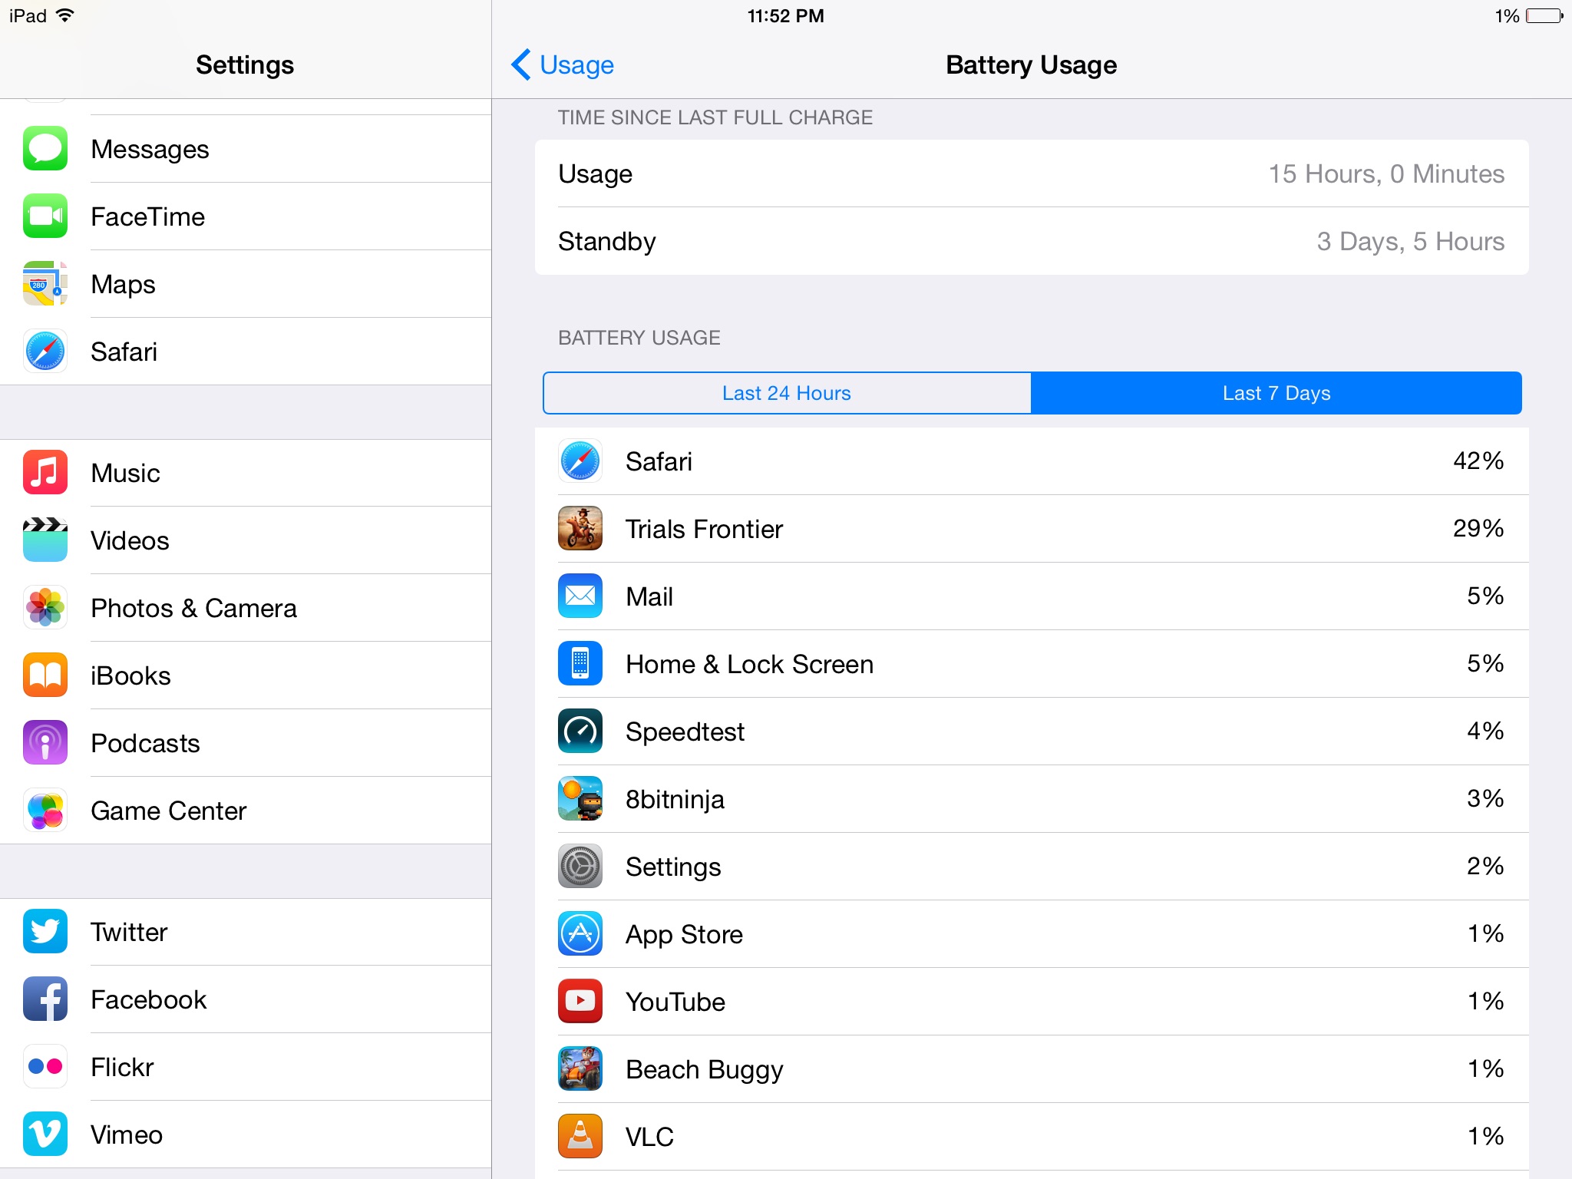
Task: Select the Last 7 Days tab
Action: tap(1276, 393)
